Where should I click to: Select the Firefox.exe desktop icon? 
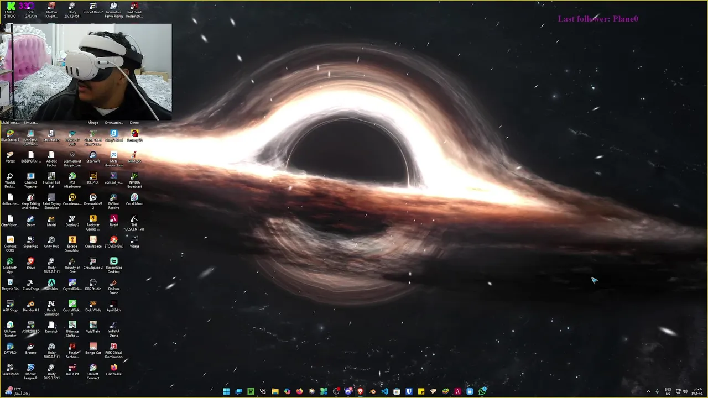click(114, 370)
